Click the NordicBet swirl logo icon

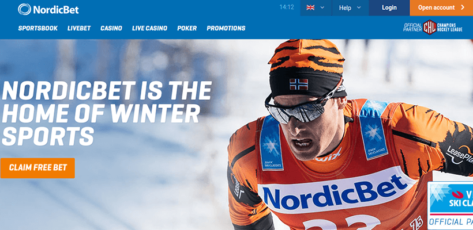point(24,9)
